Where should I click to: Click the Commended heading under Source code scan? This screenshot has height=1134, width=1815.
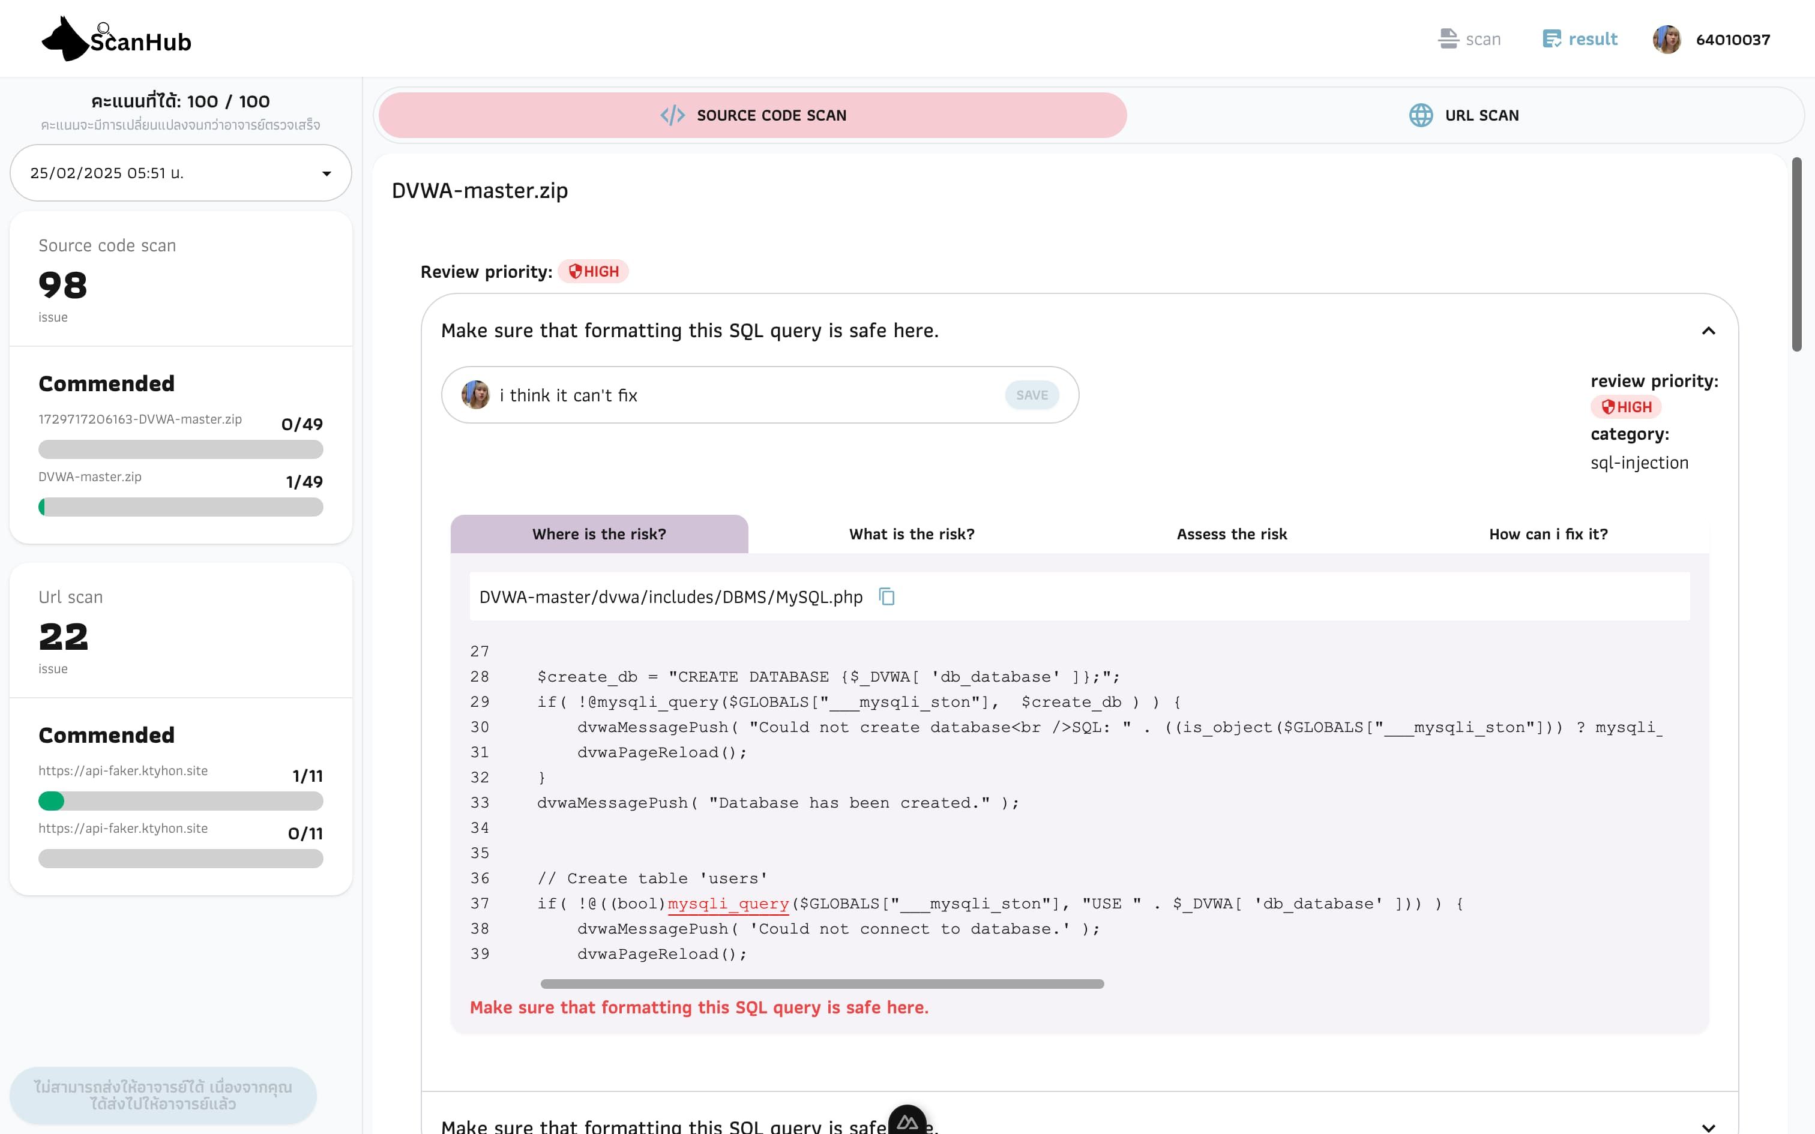click(106, 384)
